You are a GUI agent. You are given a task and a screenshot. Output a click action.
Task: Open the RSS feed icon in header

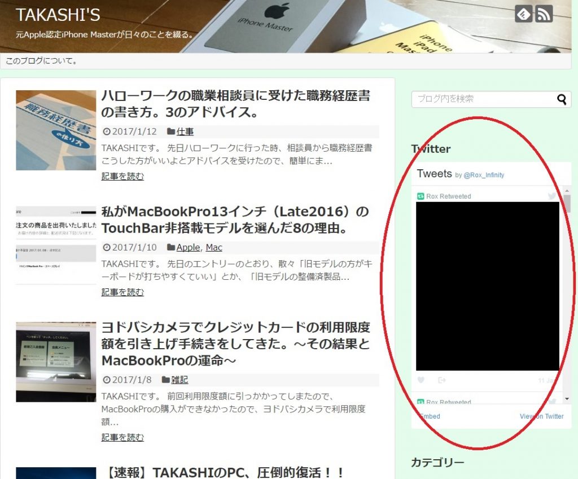[x=544, y=14]
